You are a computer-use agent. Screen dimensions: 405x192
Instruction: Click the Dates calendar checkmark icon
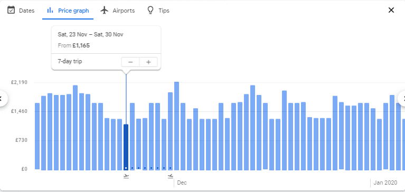tap(11, 11)
